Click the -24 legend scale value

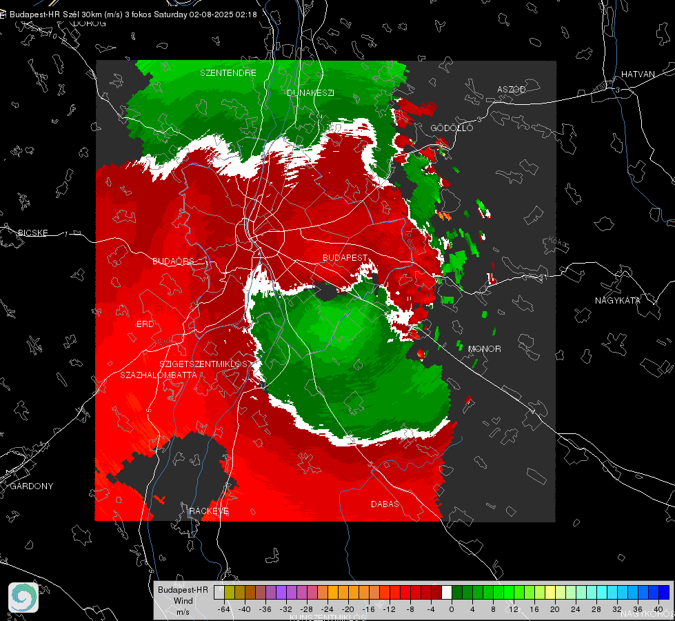coord(327,609)
